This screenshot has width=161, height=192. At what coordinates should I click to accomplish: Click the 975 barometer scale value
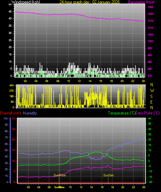[150, 76]
